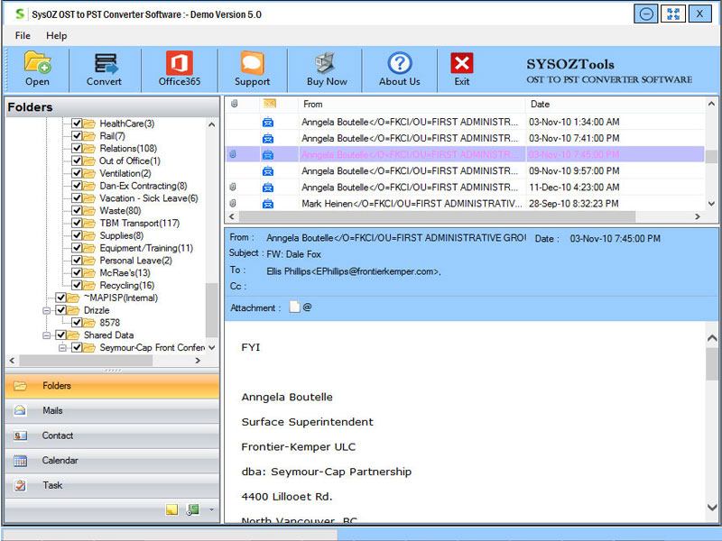Click the Mails envelope icon in the navigation pane
The width and height of the screenshot is (722, 541).
(x=20, y=410)
